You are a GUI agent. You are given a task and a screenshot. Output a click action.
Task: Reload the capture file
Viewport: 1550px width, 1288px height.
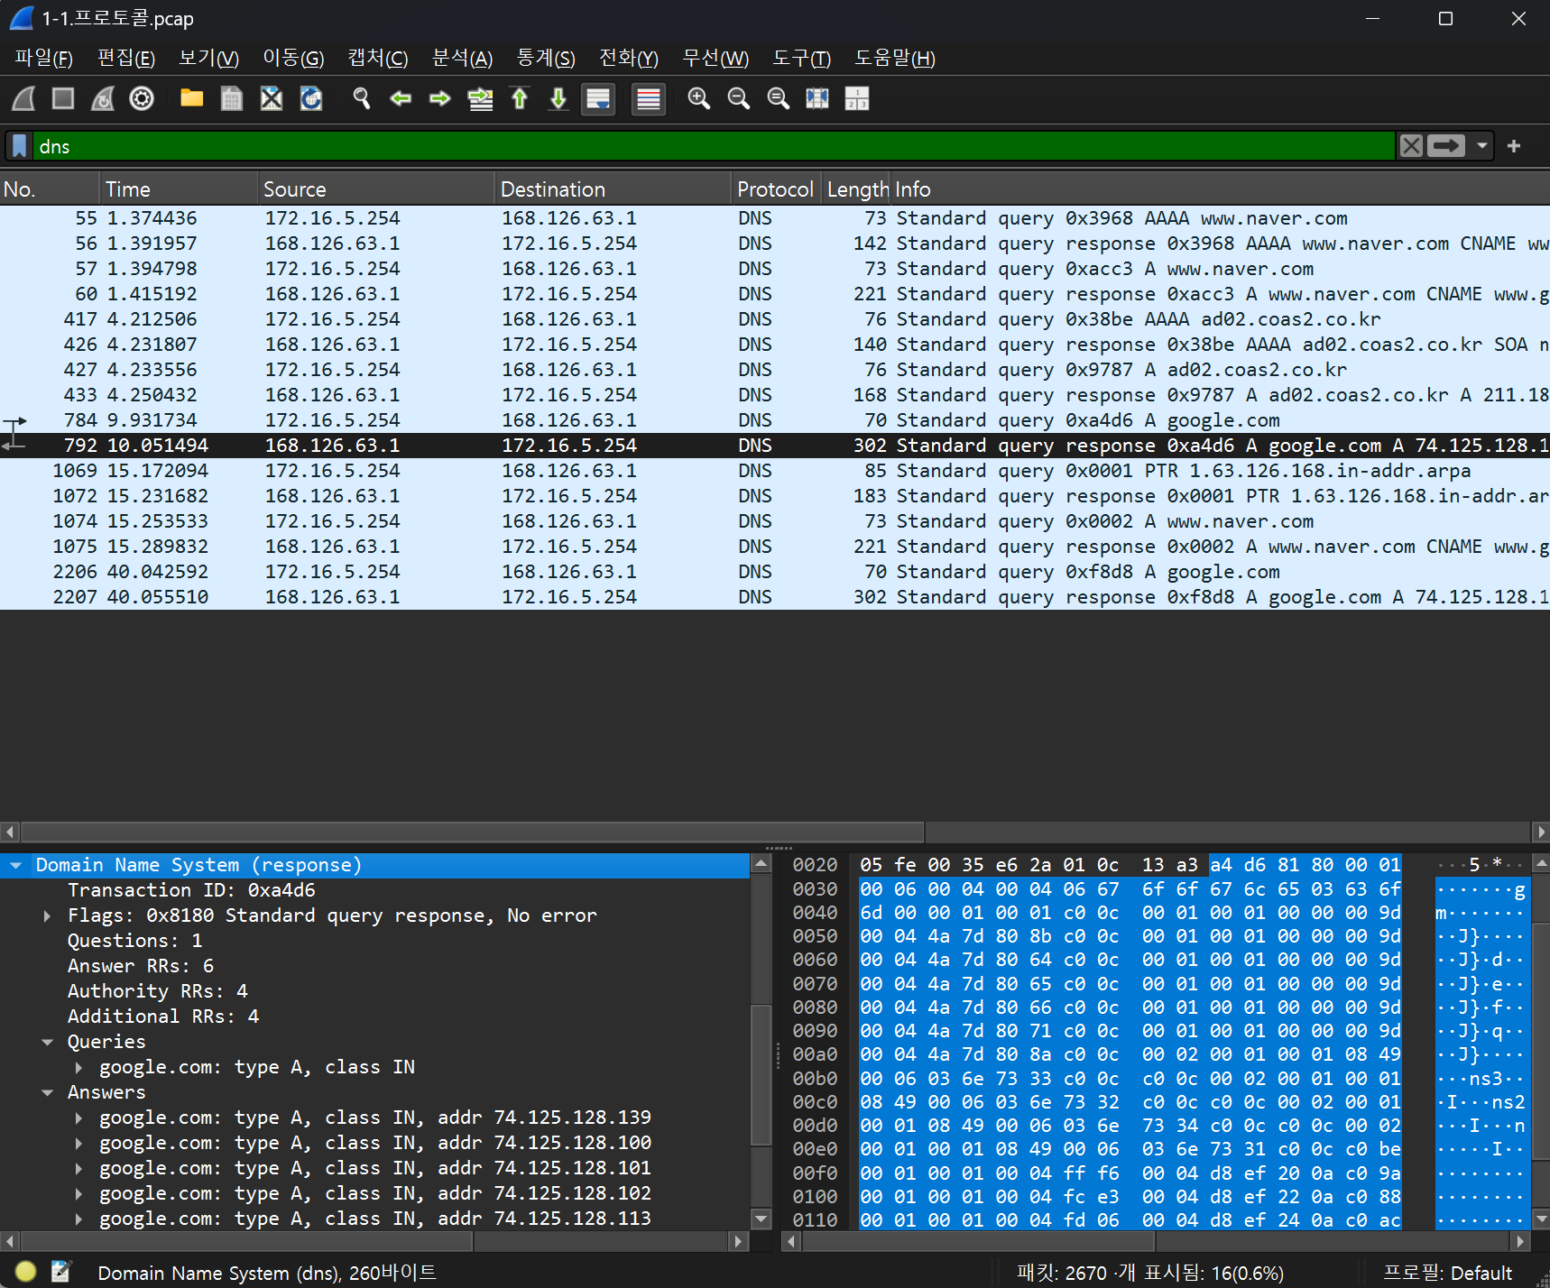[311, 98]
